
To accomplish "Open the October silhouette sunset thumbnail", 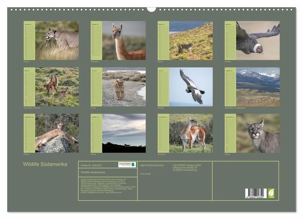I will pyautogui.click(x=124, y=133).
